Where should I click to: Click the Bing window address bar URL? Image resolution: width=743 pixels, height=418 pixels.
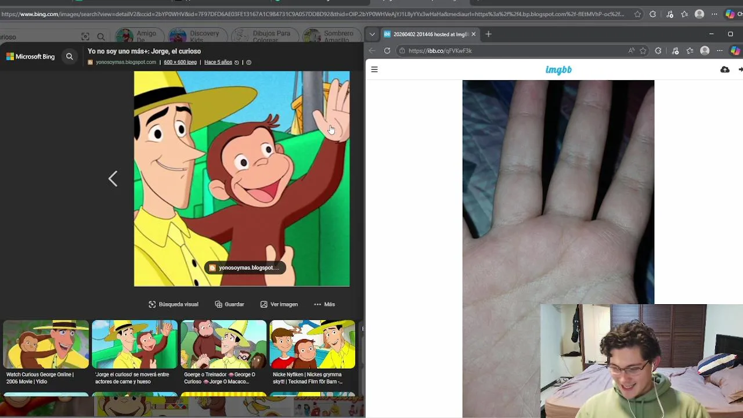pyautogui.click(x=312, y=14)
